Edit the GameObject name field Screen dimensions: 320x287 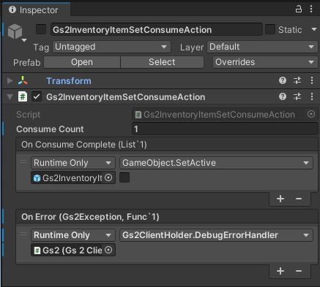point(157,30)
